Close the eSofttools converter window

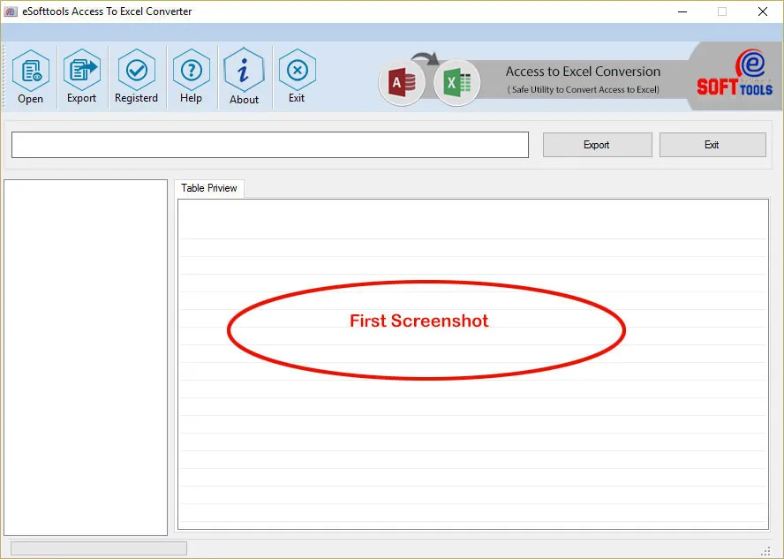coord(763,11)
